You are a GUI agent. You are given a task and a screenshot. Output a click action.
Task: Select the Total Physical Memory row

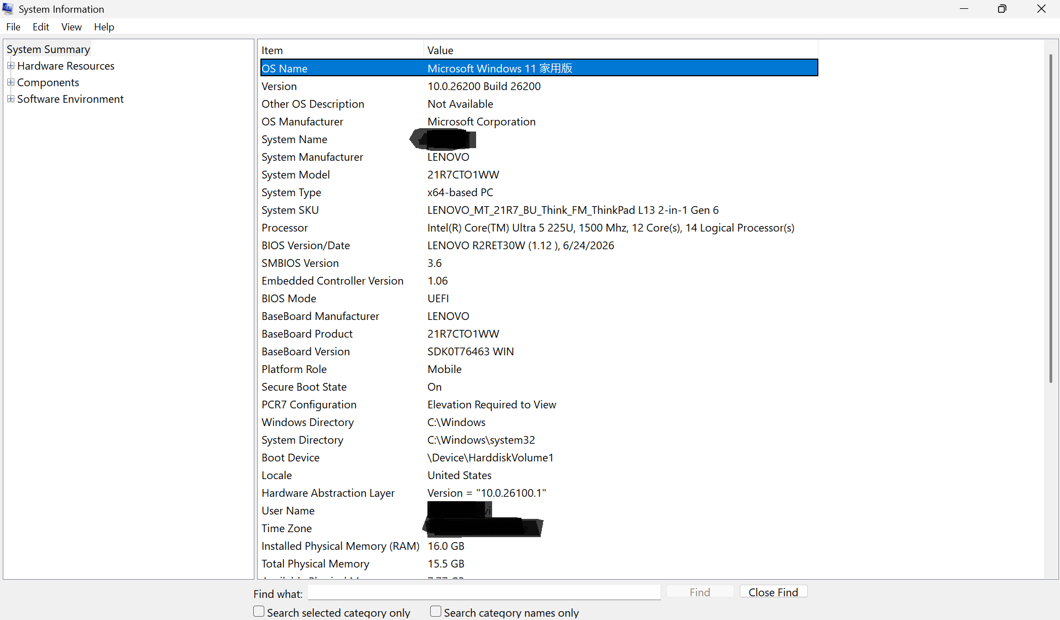(x=539, y=564)
